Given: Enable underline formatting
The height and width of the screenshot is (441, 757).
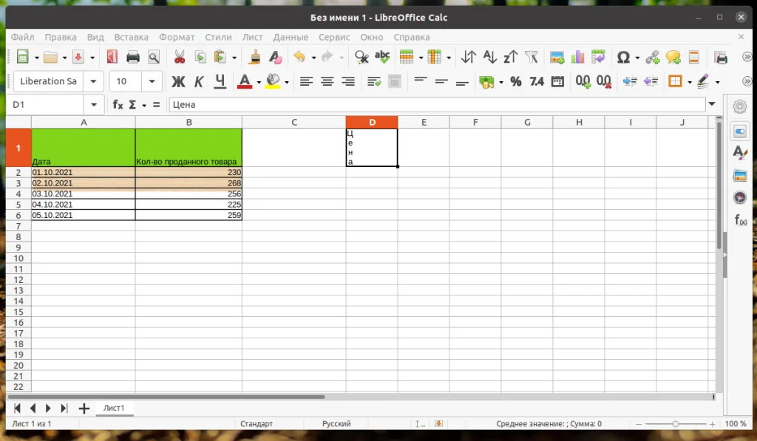Looking at the screenshot, I should [219, 81].
